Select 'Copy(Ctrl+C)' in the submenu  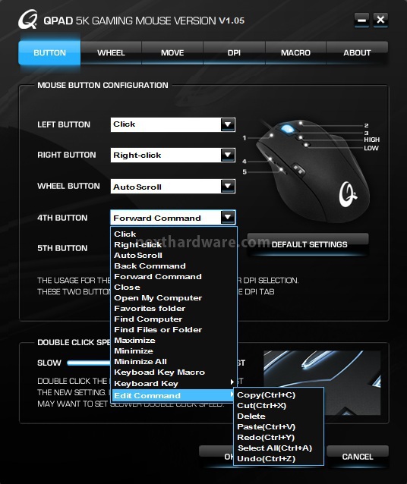279,394
